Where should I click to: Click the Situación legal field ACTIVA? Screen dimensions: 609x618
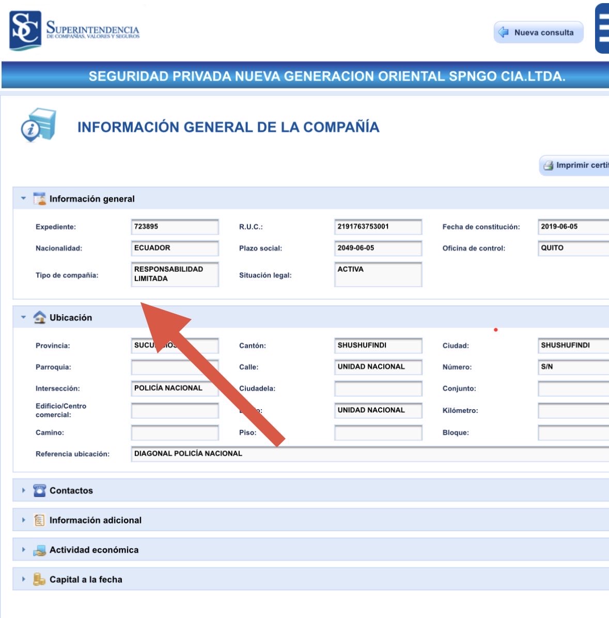pos(378,274)
